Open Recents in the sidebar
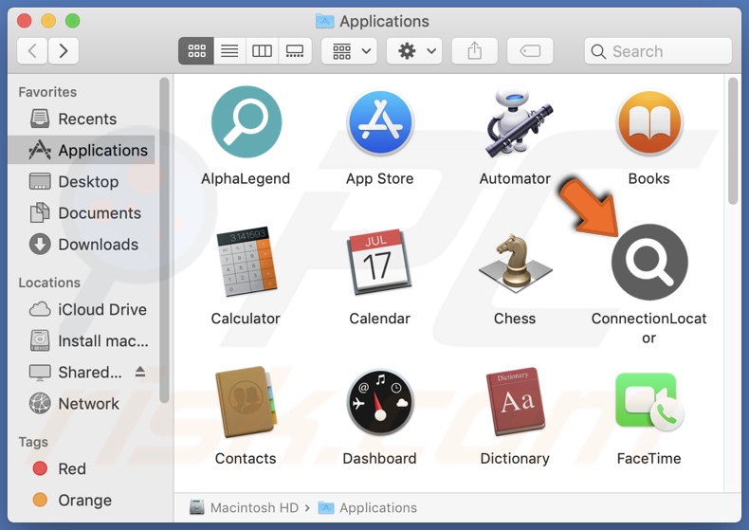 tap(82, 119)
